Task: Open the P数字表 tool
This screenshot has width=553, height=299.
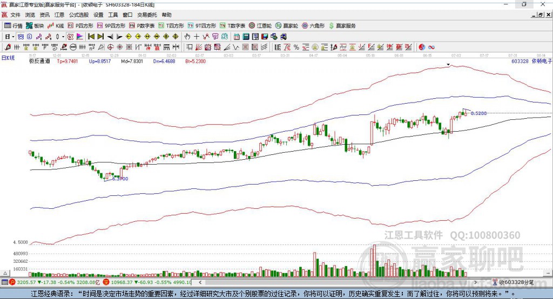Action: 142,26
